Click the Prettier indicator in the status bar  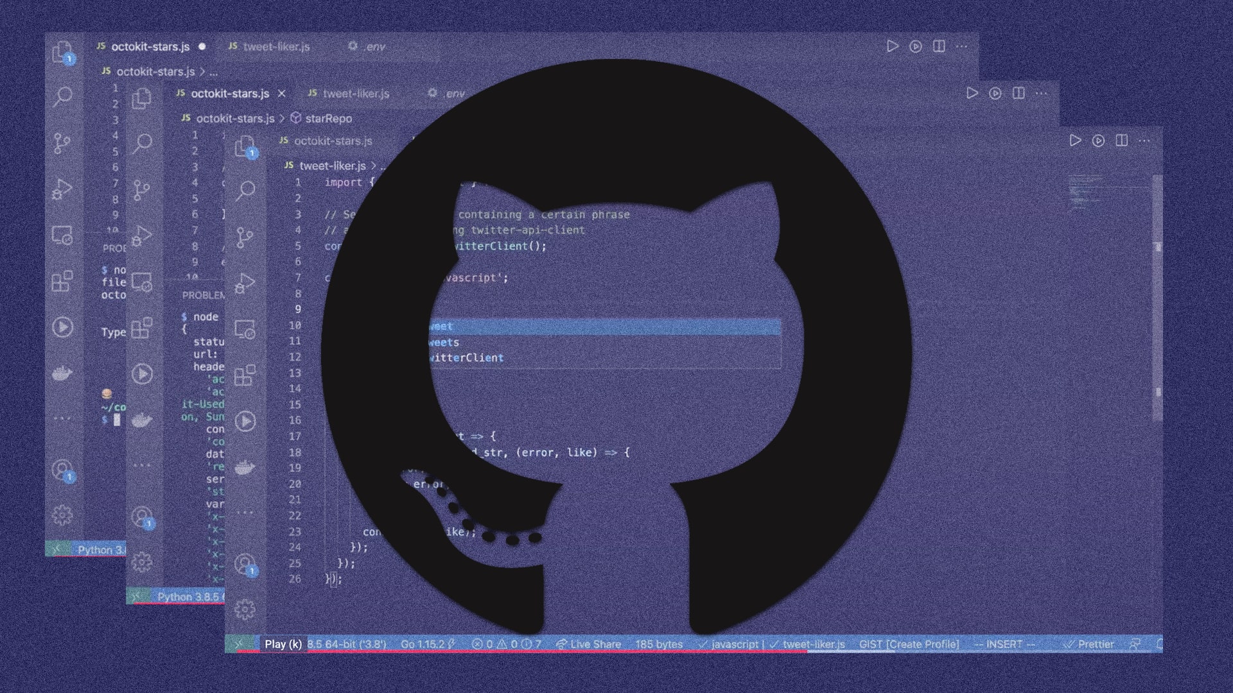pos(1096,644)
